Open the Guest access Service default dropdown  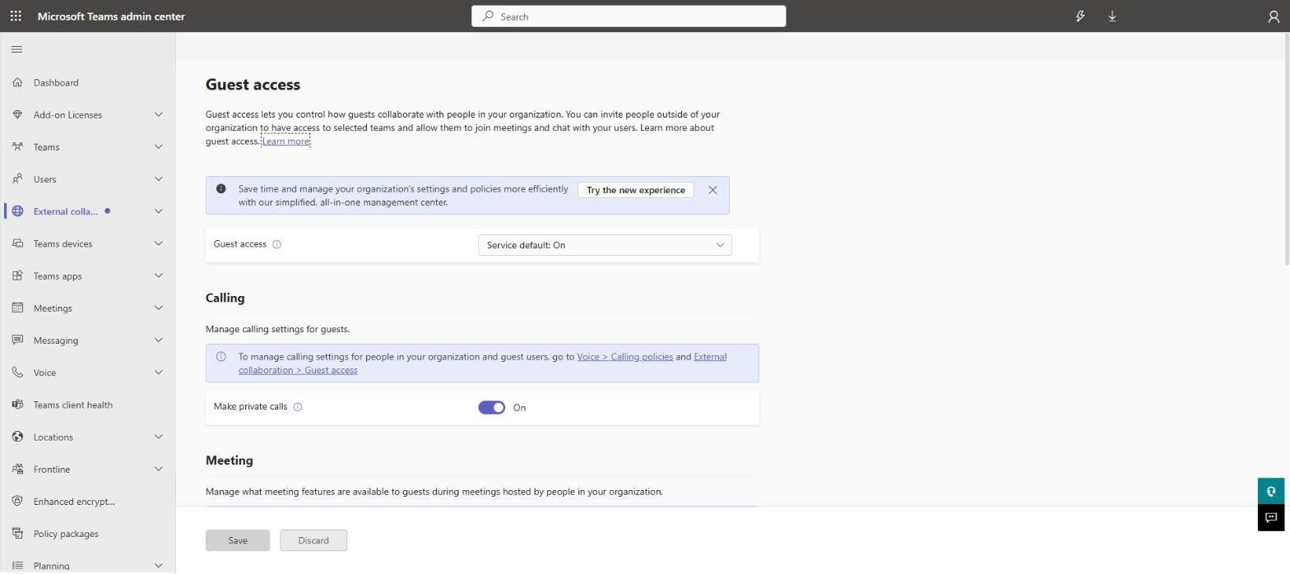[605, 245]
